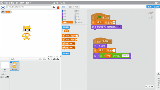
Task: Take new backdrop photo with camera
Action: pos(8,77)
